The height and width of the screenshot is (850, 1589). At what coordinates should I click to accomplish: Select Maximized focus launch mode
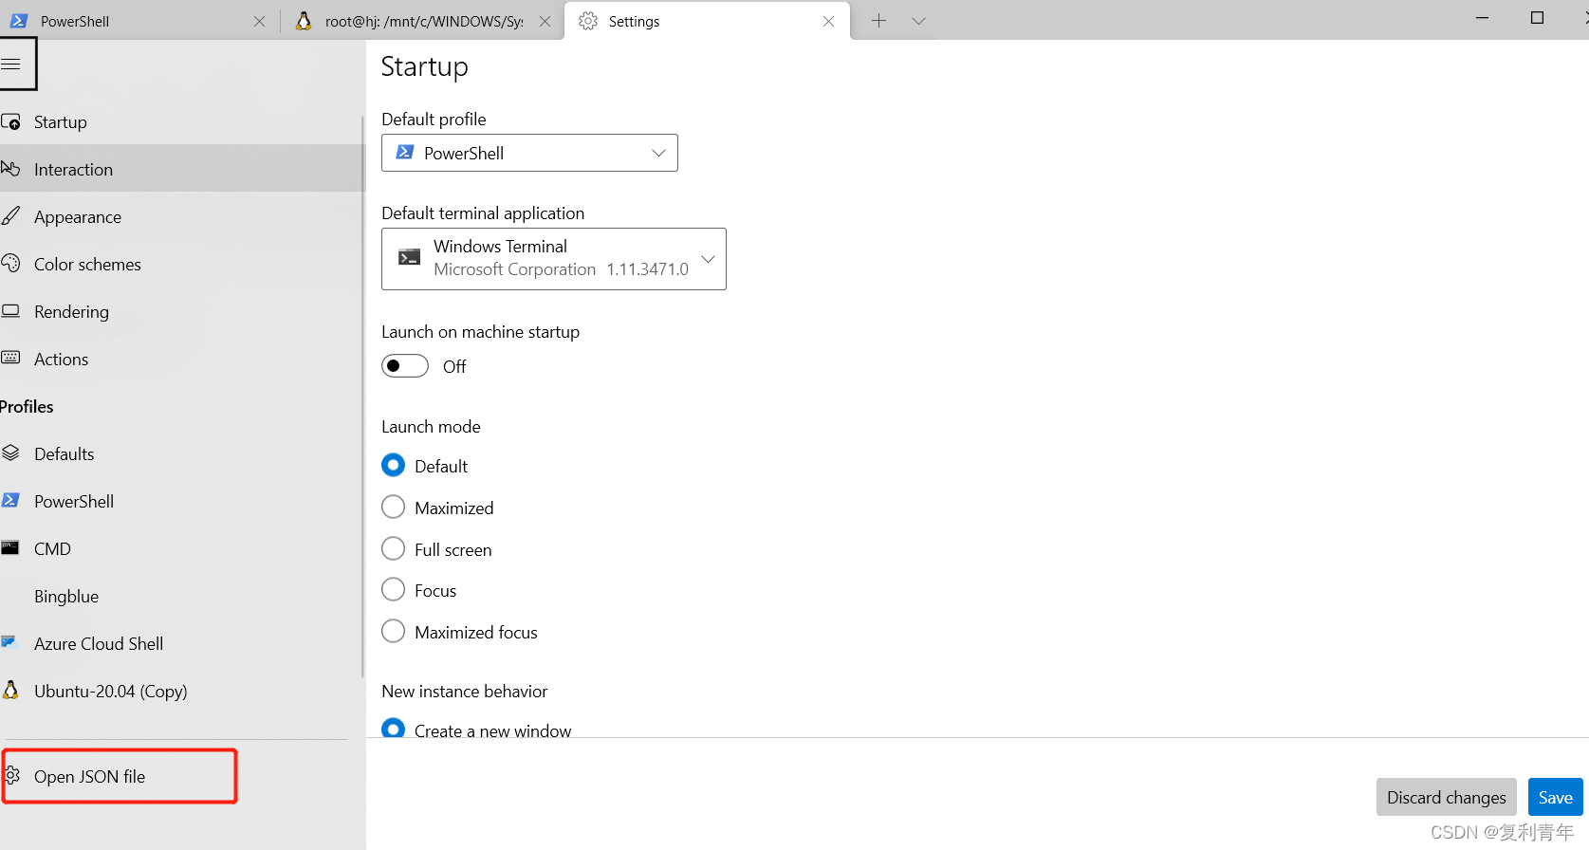[394, 631]
